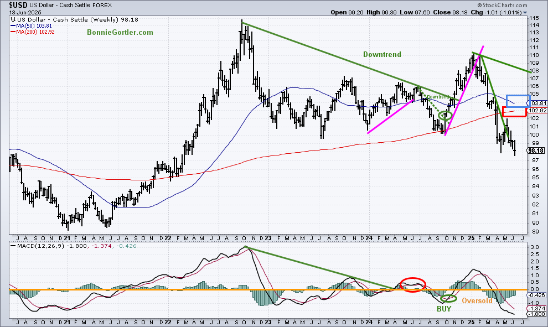Click the Open 99.20 value
The height and width of the screenshot is (327, 548).
pyautogui.click(x=348, y=13)
